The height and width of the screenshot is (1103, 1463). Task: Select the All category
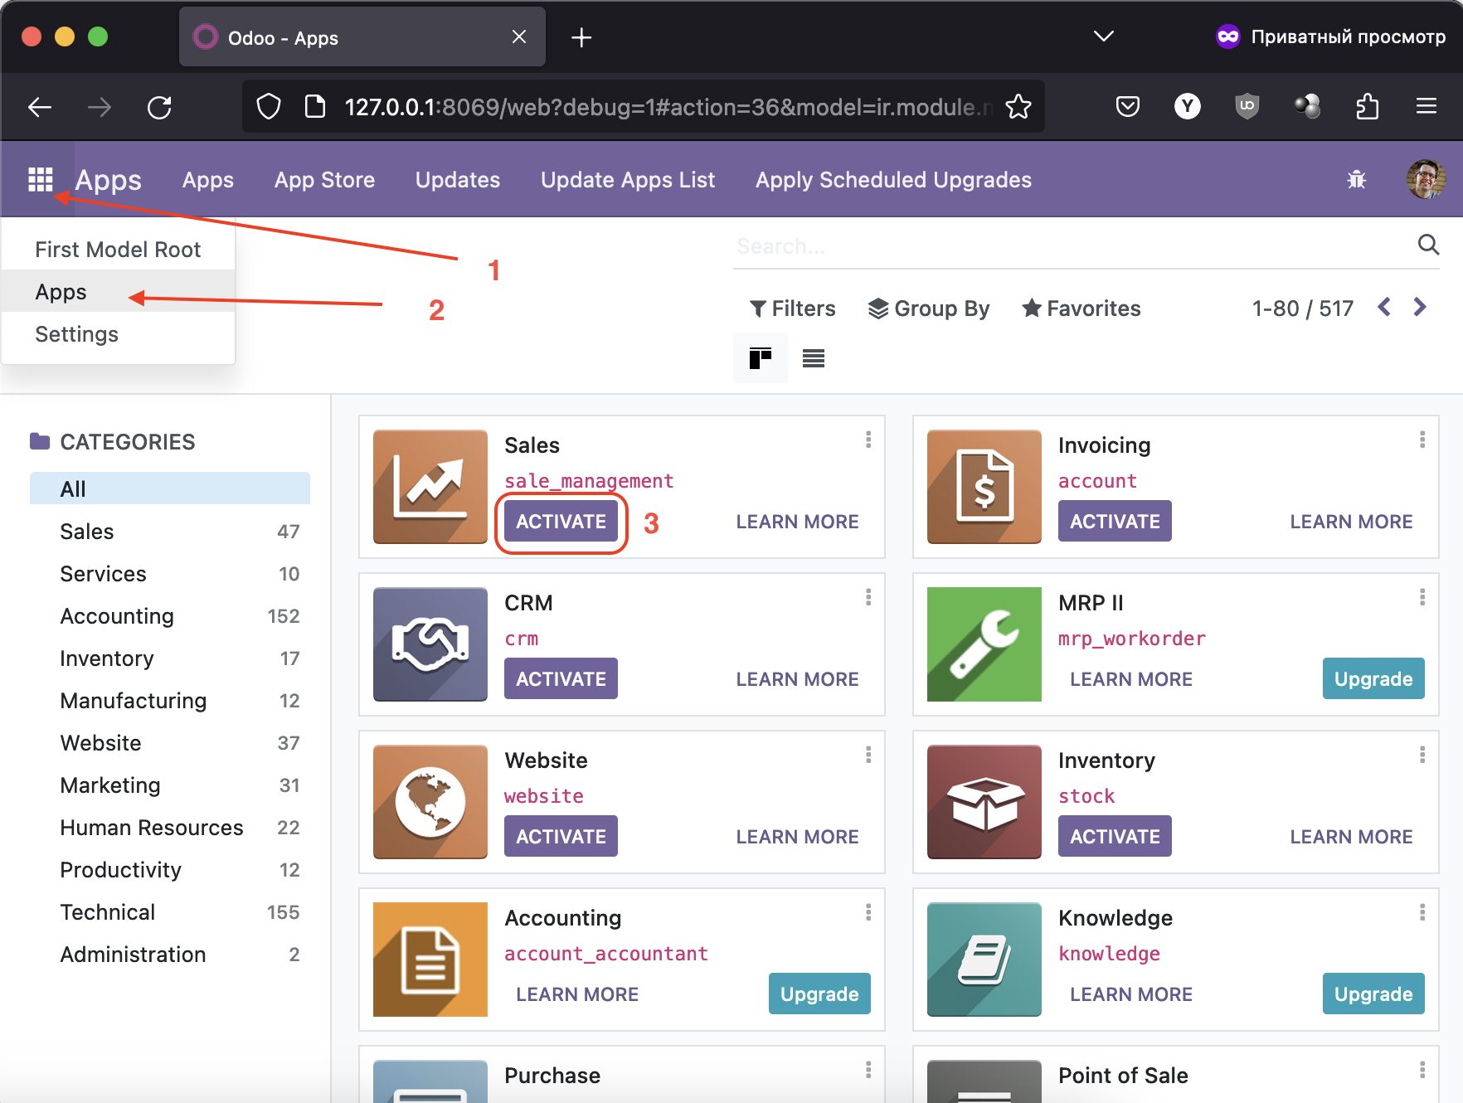(170, 488)
